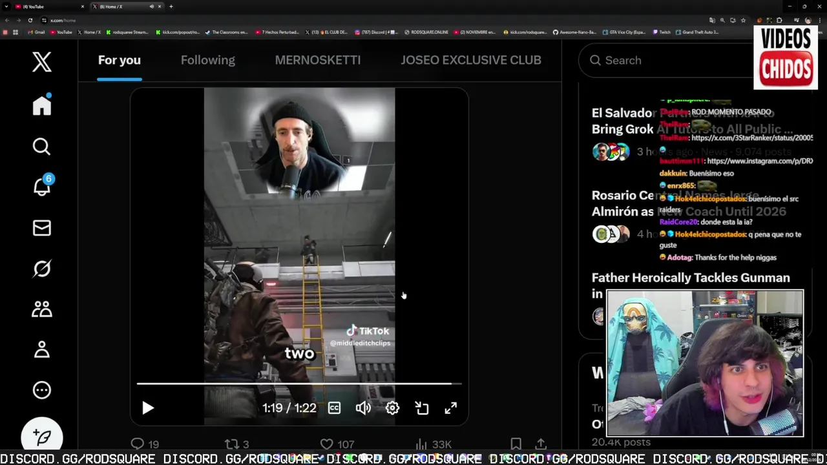Switch to the Following tab

point(208,60)
